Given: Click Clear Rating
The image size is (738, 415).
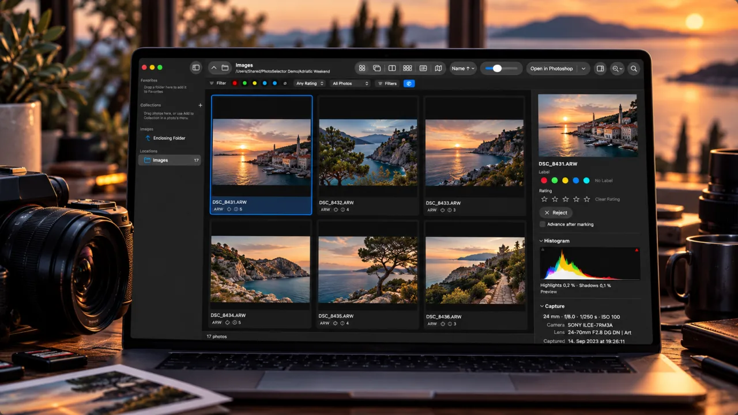Looking at the screenshot, I should tap(607, 199).
